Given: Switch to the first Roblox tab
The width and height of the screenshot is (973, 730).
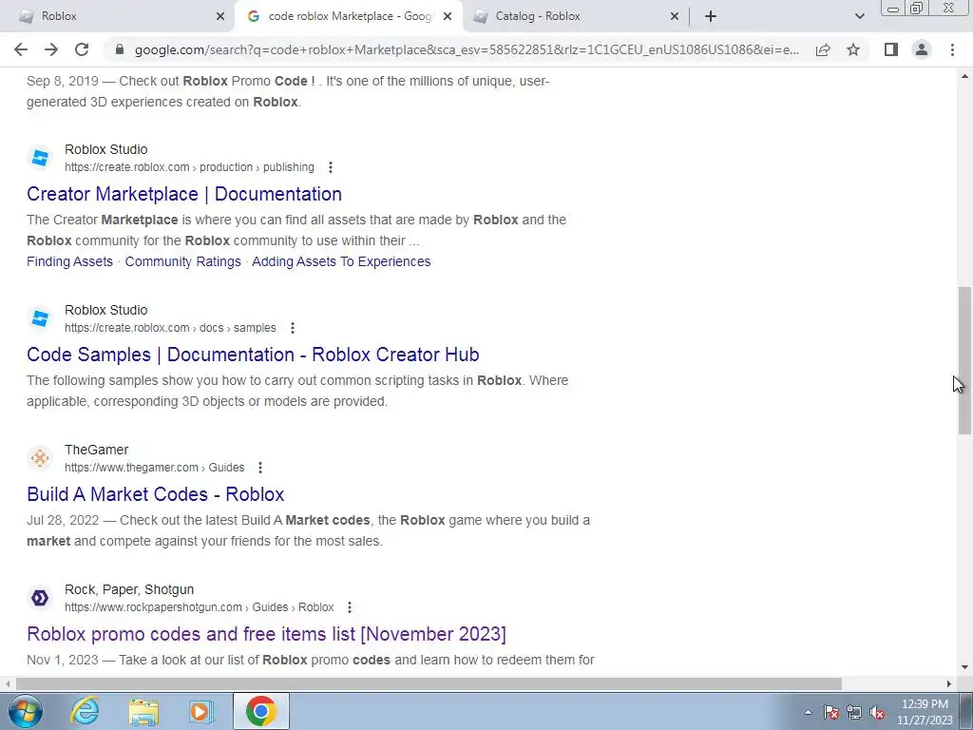Looking at the screenshot, I should point(117,16).
